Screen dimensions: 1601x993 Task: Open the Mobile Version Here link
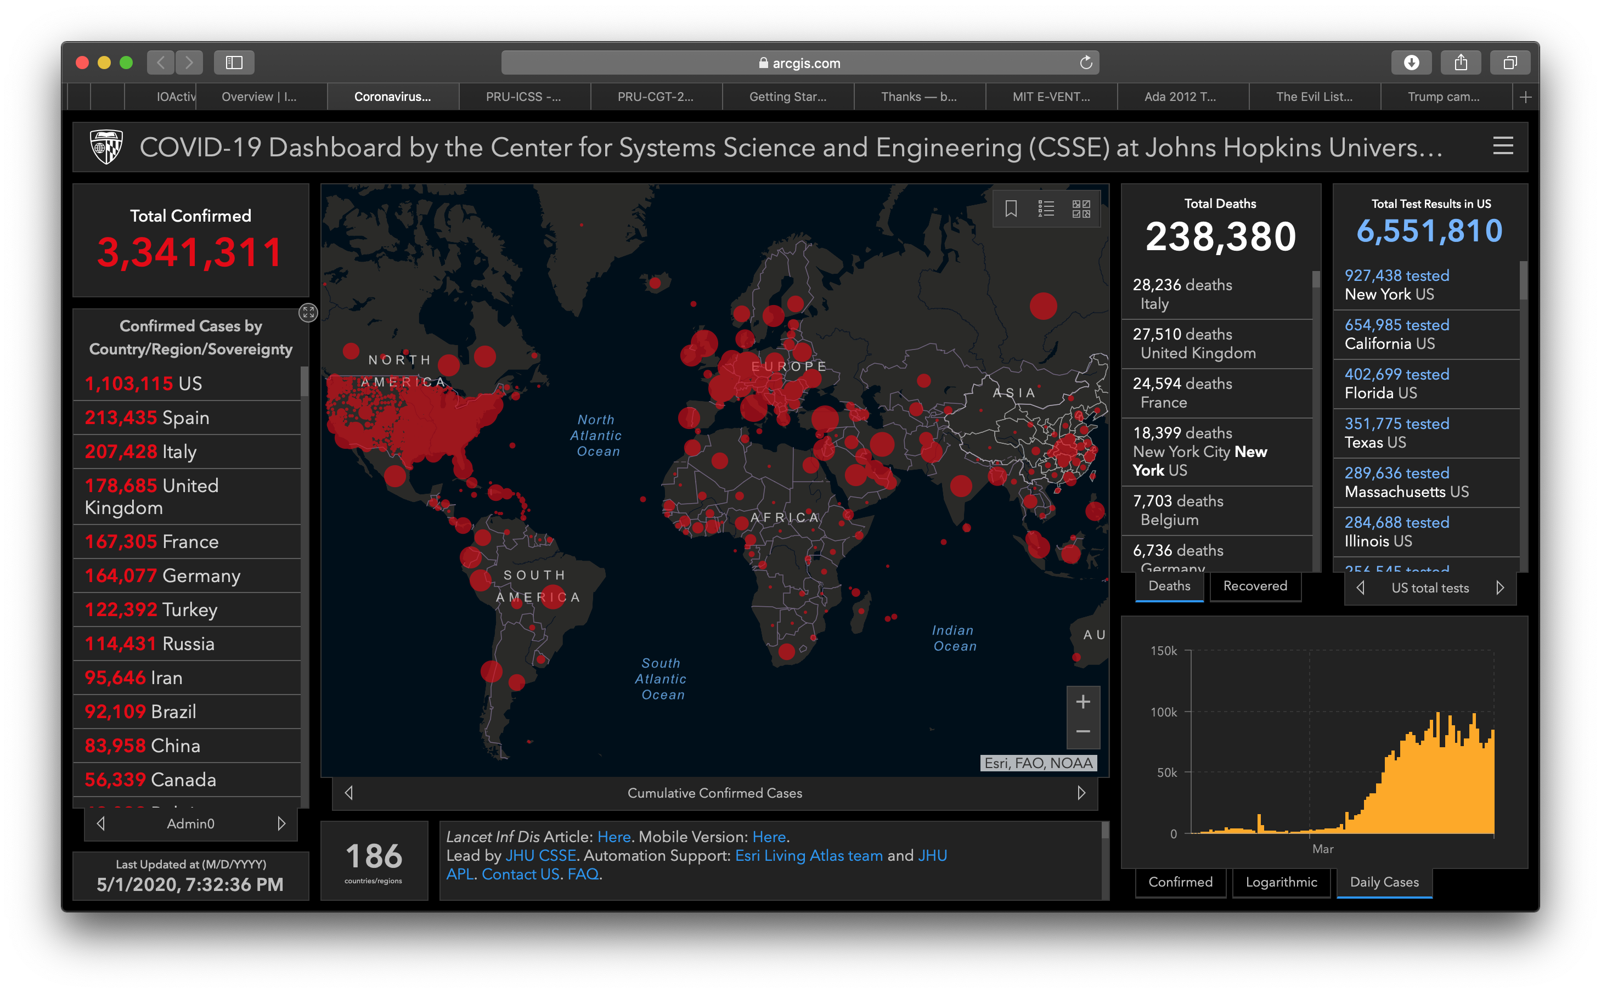769,837
